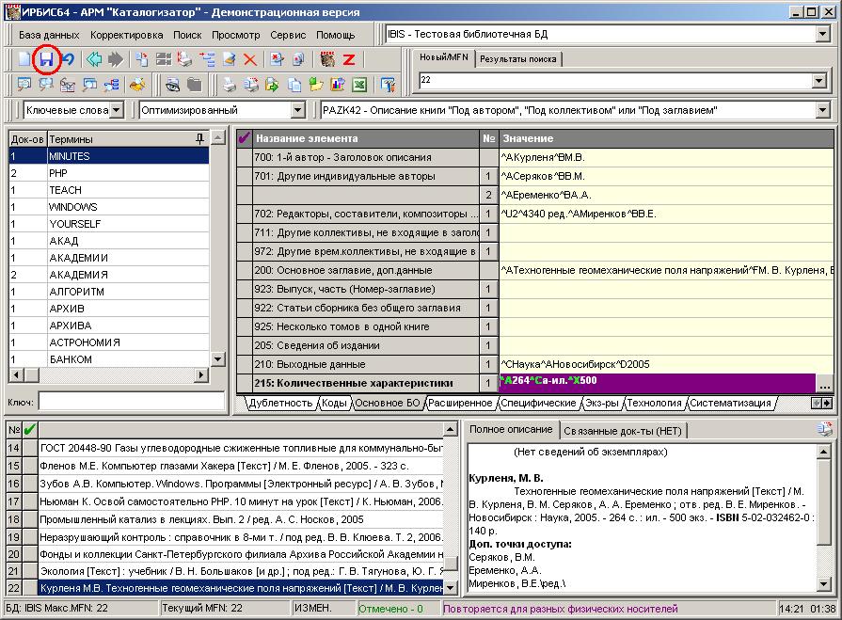
Task: Pin the terms panel with pushpin icon
Action: 199,138
